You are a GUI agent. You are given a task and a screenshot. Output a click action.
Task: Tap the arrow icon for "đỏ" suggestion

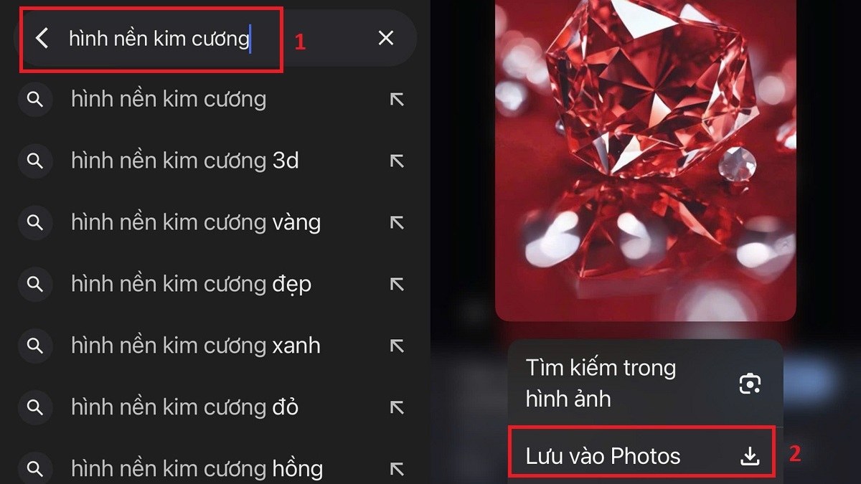pyautogui.click(x=397, y=407)
